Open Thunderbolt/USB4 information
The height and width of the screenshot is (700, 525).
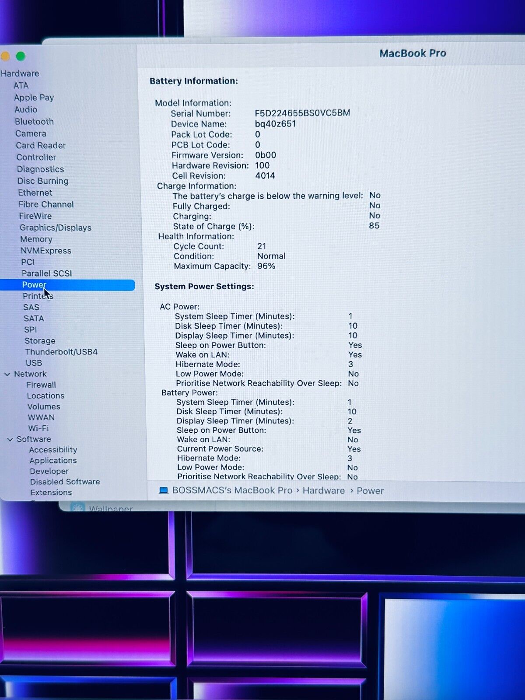tap(61, 352)
